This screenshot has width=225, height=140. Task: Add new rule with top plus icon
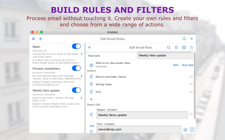(192, 39)
